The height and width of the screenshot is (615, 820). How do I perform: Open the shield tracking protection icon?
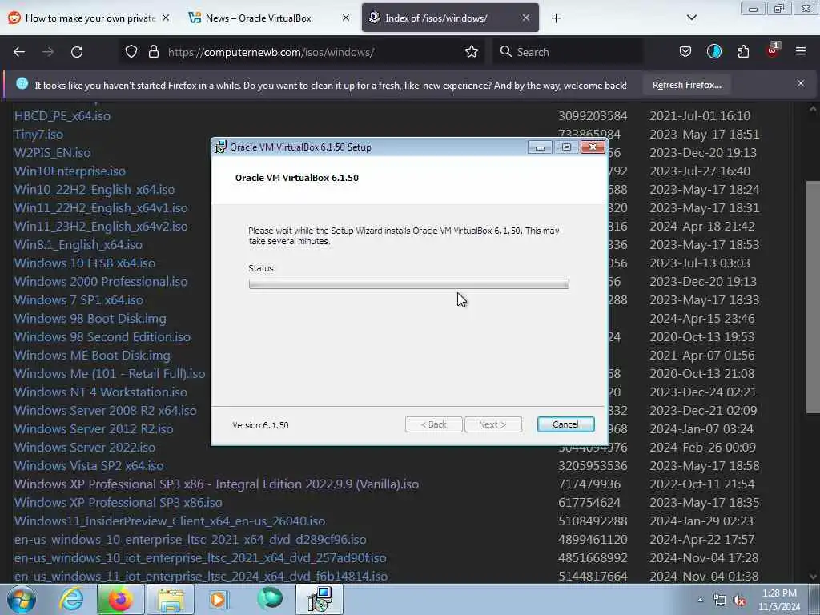131,52
